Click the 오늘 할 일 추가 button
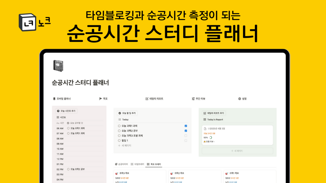 [127, 113]
